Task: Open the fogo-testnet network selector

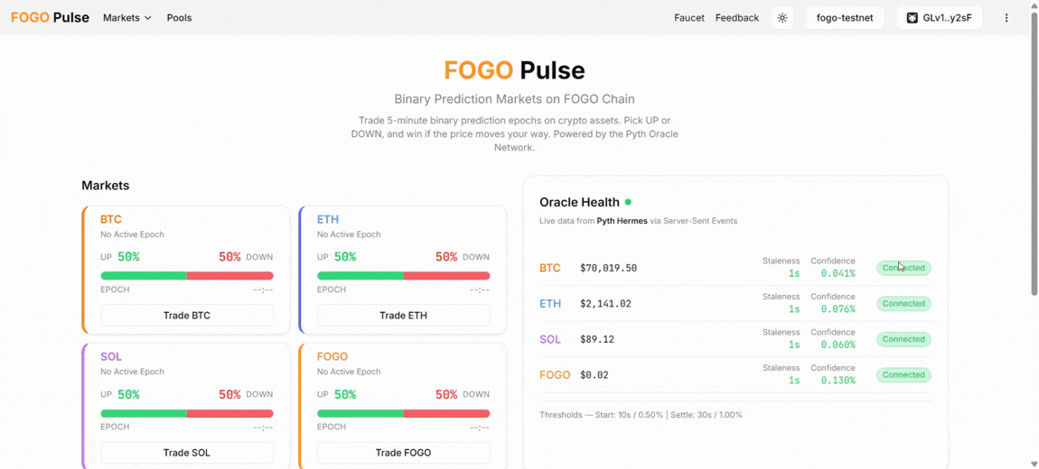Action: (x=845, y=18)
